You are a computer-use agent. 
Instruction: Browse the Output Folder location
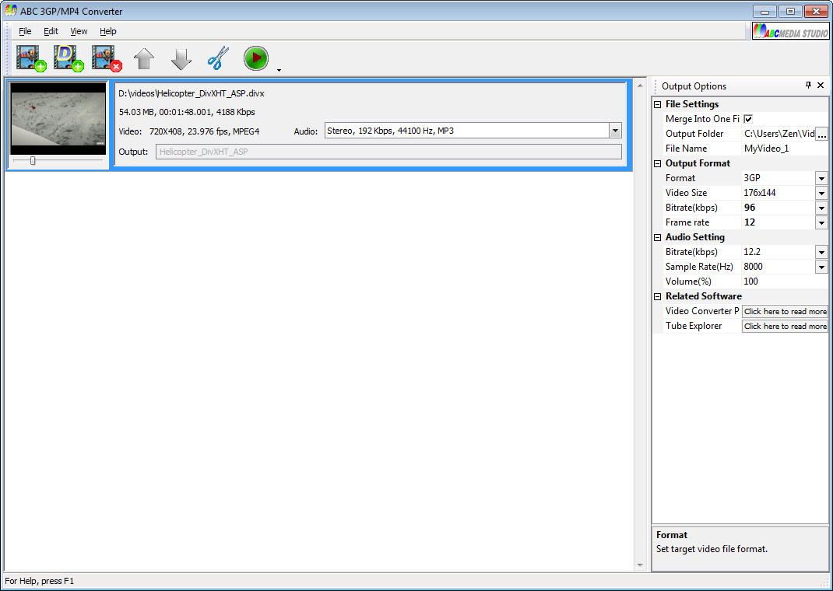(822, 133)
